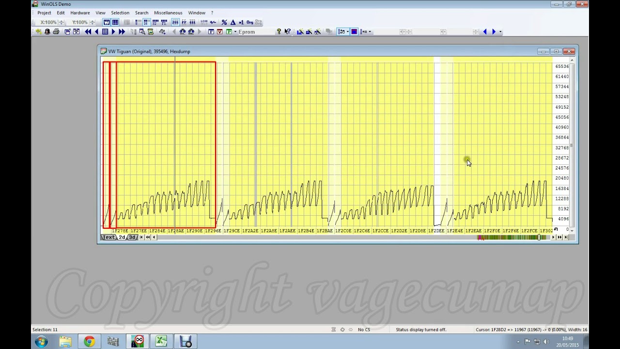Adjust the X:100% zoom stepper
Image resolution: width=620 pixels, height=349 pixels.
62,22
